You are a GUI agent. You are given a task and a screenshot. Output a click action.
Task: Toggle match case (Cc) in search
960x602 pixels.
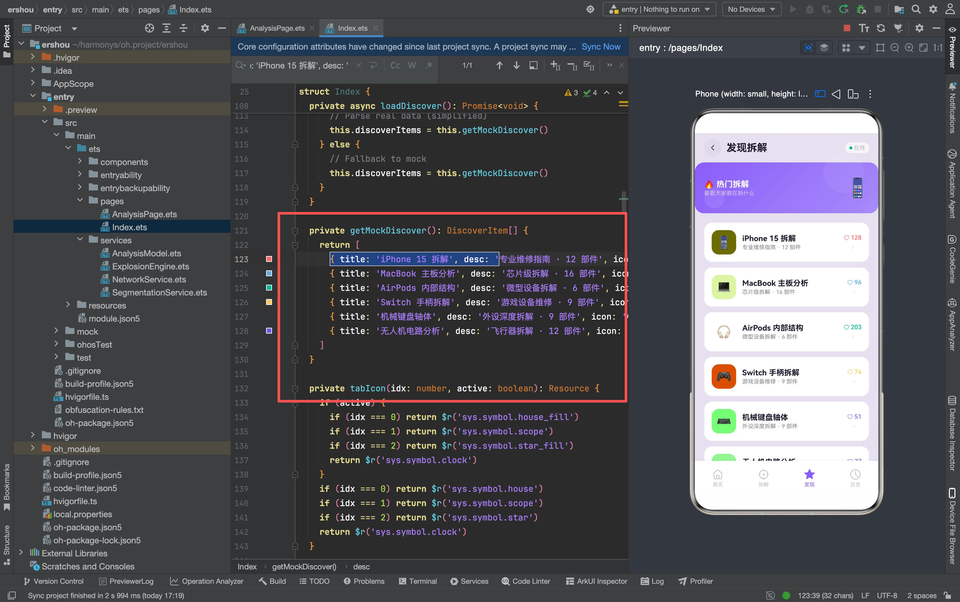point(395,65)
